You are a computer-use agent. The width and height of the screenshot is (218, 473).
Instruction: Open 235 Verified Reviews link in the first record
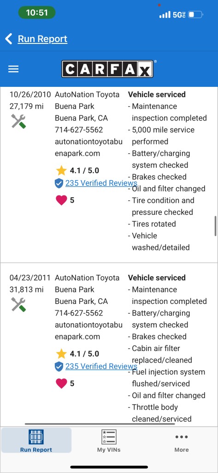pos(101,183)
